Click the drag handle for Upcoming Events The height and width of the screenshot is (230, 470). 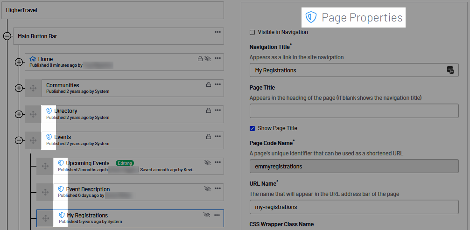[x=45, y=166]
